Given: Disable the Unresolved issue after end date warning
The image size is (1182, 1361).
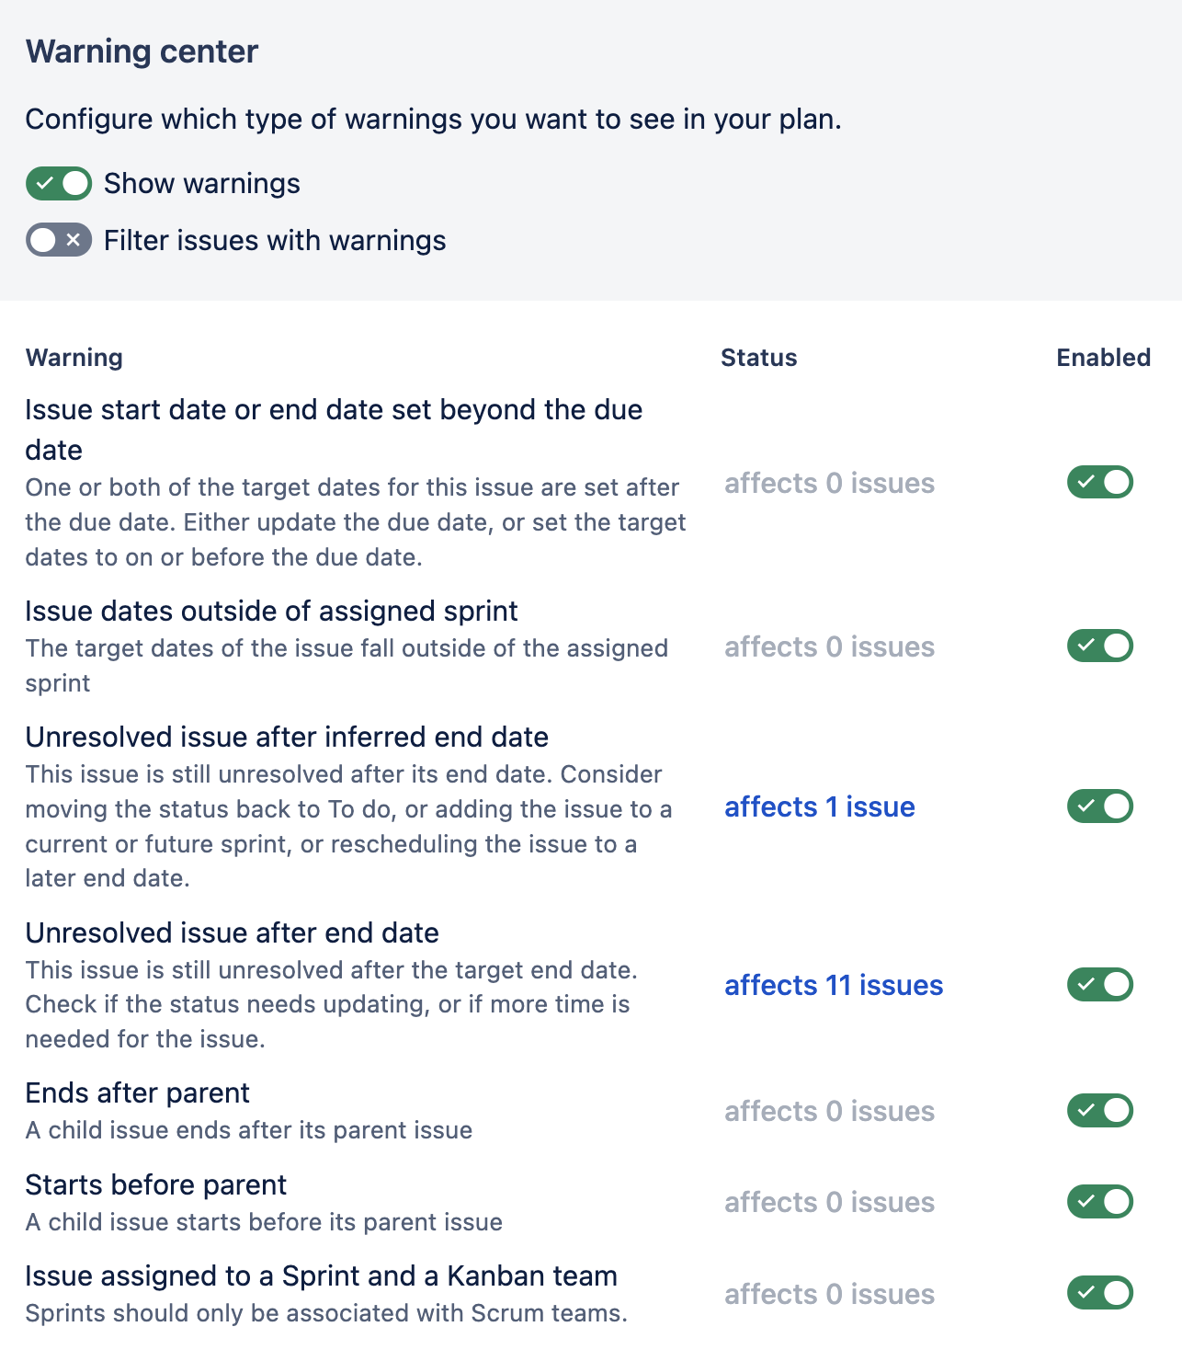Looking at the screenshot, I should [x=1099, y=984].
